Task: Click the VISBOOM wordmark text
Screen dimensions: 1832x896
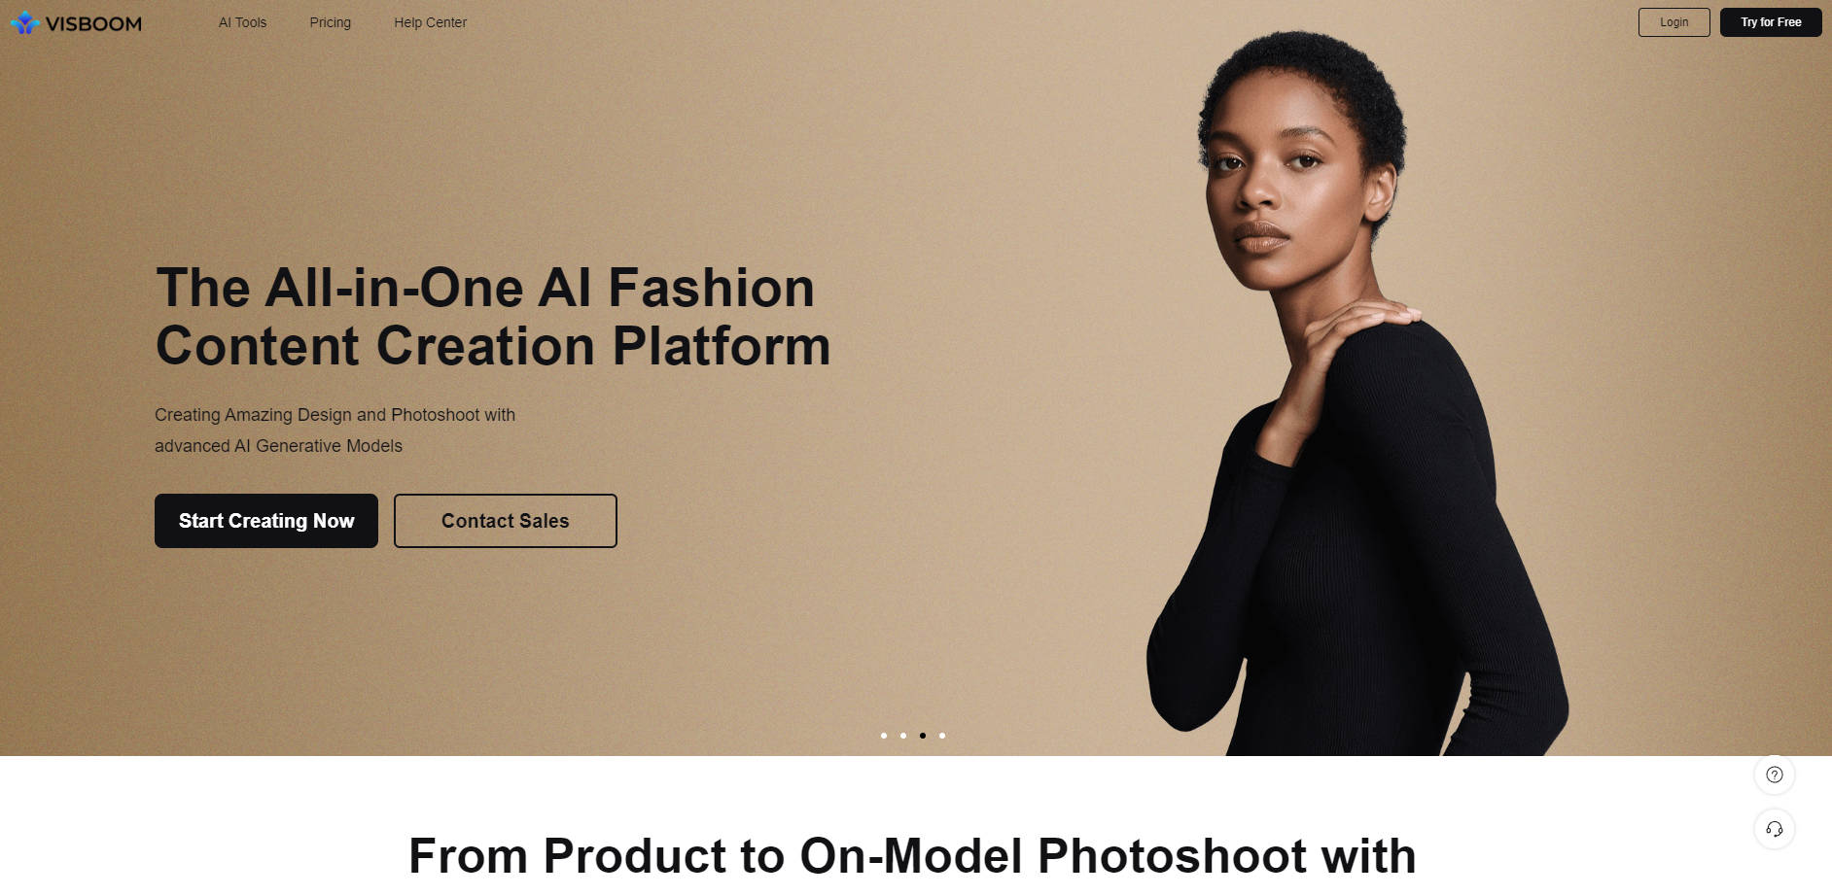Action: (93, 23)
